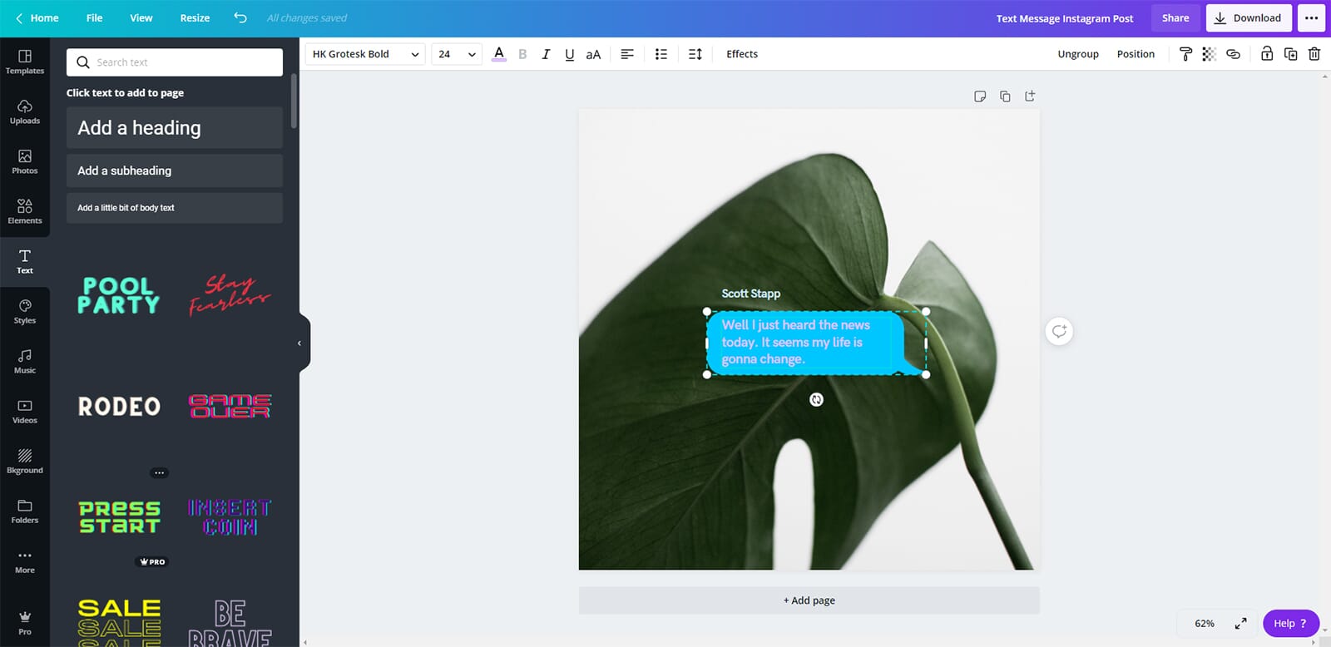Open the Styles panel
Screen dimensions: 1331x647
pyautogui.click(x=25, y=312)
